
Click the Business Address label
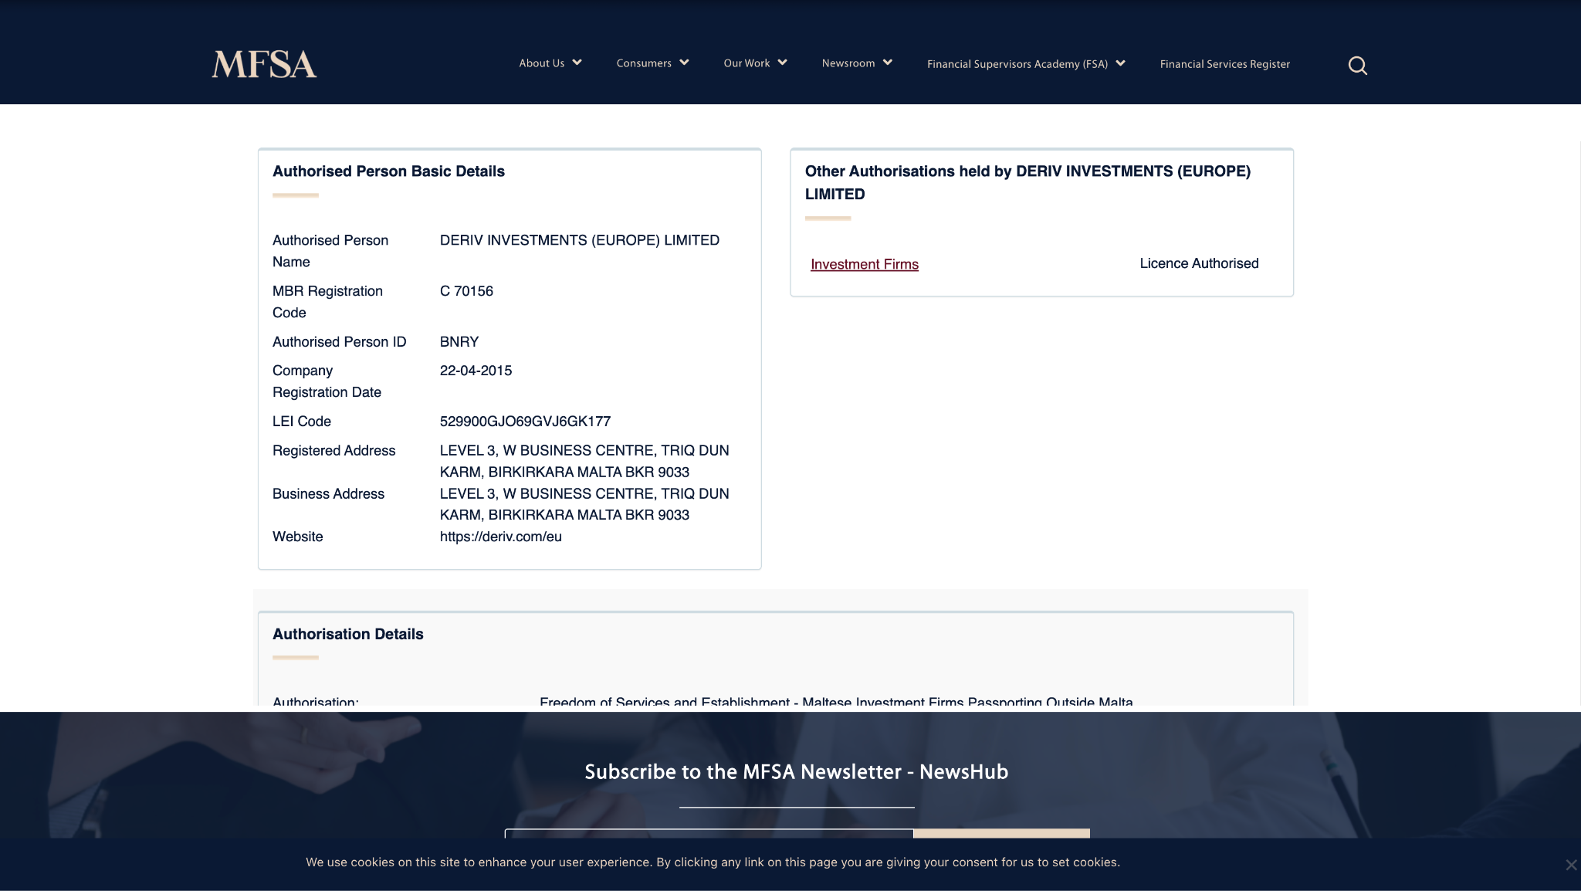pos(328,494)
